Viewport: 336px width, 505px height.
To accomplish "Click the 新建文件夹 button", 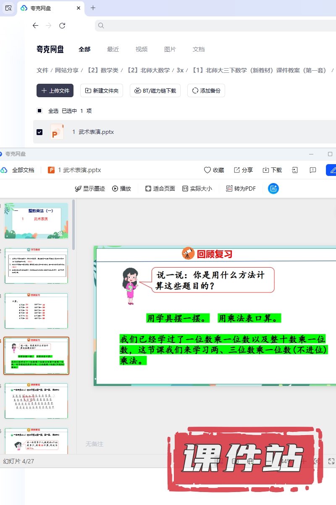I will 102,90.
